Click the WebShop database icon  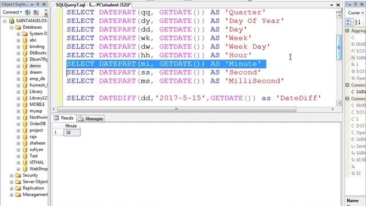25,169
